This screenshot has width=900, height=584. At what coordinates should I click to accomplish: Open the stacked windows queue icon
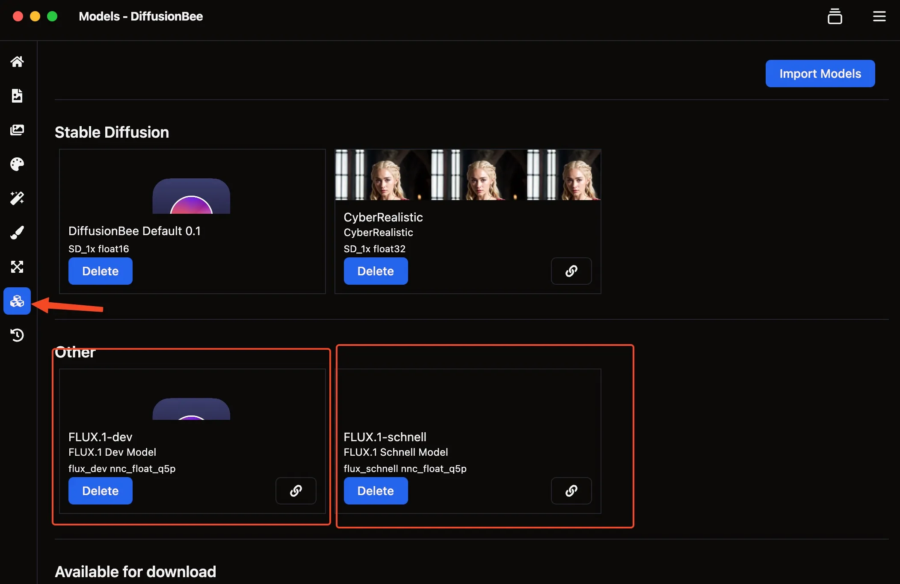pyautogui.click(x=835, y=17)
